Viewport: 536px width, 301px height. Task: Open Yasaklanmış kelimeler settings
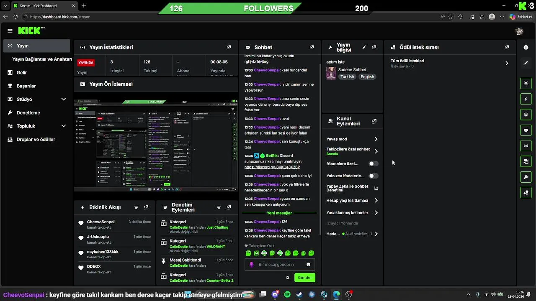tap(352, 212)
